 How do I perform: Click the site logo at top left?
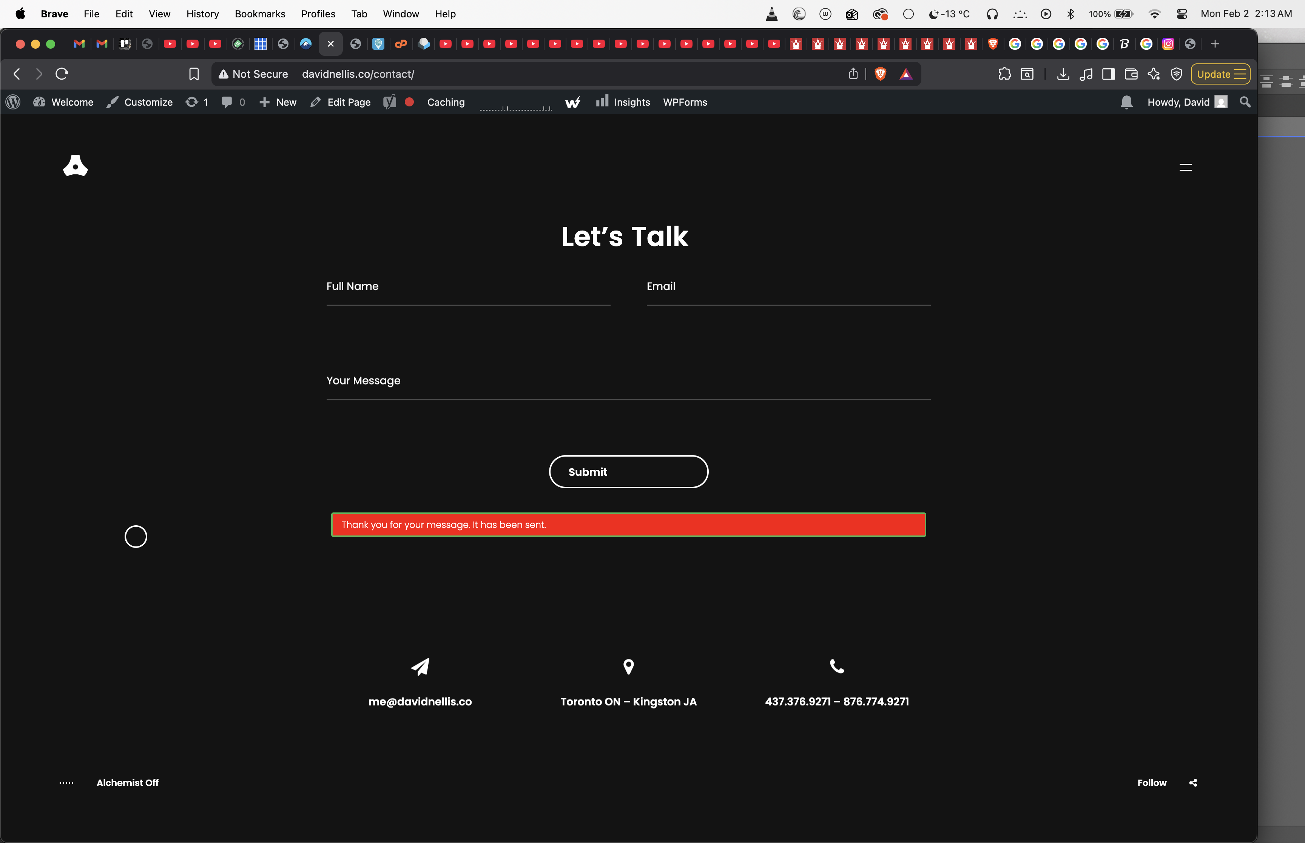(x=76, y=165)
